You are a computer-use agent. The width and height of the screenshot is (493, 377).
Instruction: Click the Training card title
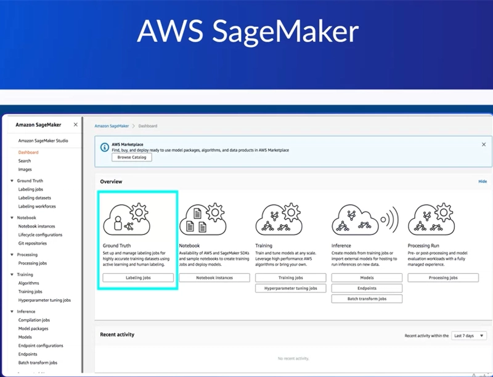264,246
